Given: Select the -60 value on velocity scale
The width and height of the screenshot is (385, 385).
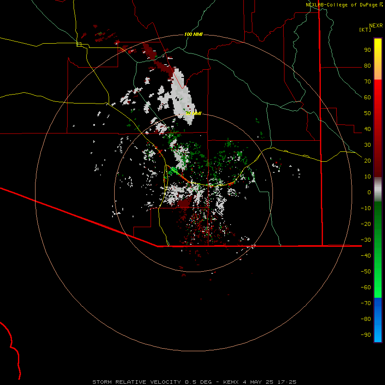Looking at the screenshot, I should tap(366, 287).
